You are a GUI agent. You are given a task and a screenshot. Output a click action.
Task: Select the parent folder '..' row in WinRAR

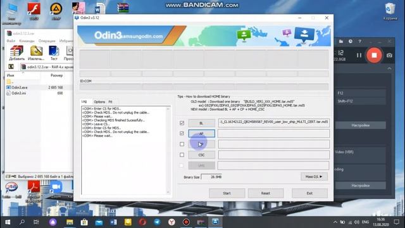[39, 82]
